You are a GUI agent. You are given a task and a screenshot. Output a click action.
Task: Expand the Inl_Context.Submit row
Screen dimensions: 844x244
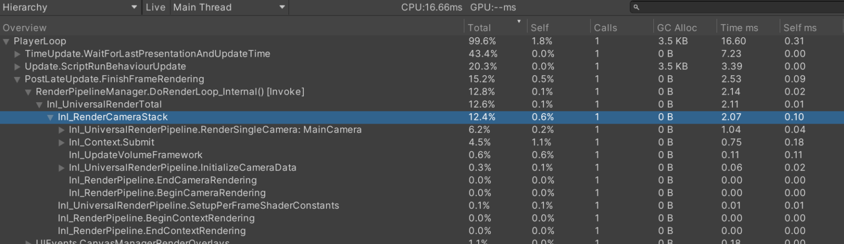click(x=62, y=142)
